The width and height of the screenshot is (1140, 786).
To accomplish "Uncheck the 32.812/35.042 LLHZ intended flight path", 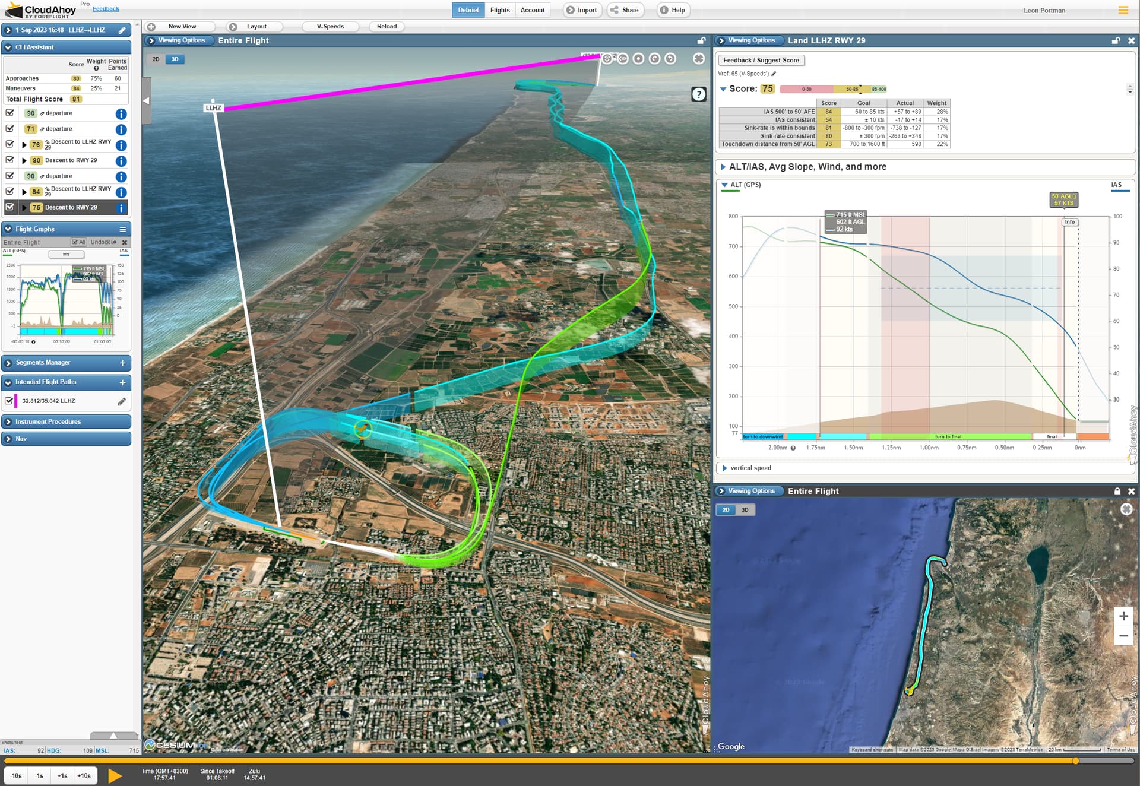I will [x=9, y=401].
